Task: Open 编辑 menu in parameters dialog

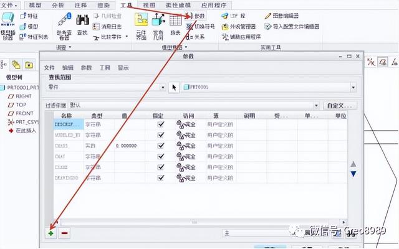Action: pos(68,68)
